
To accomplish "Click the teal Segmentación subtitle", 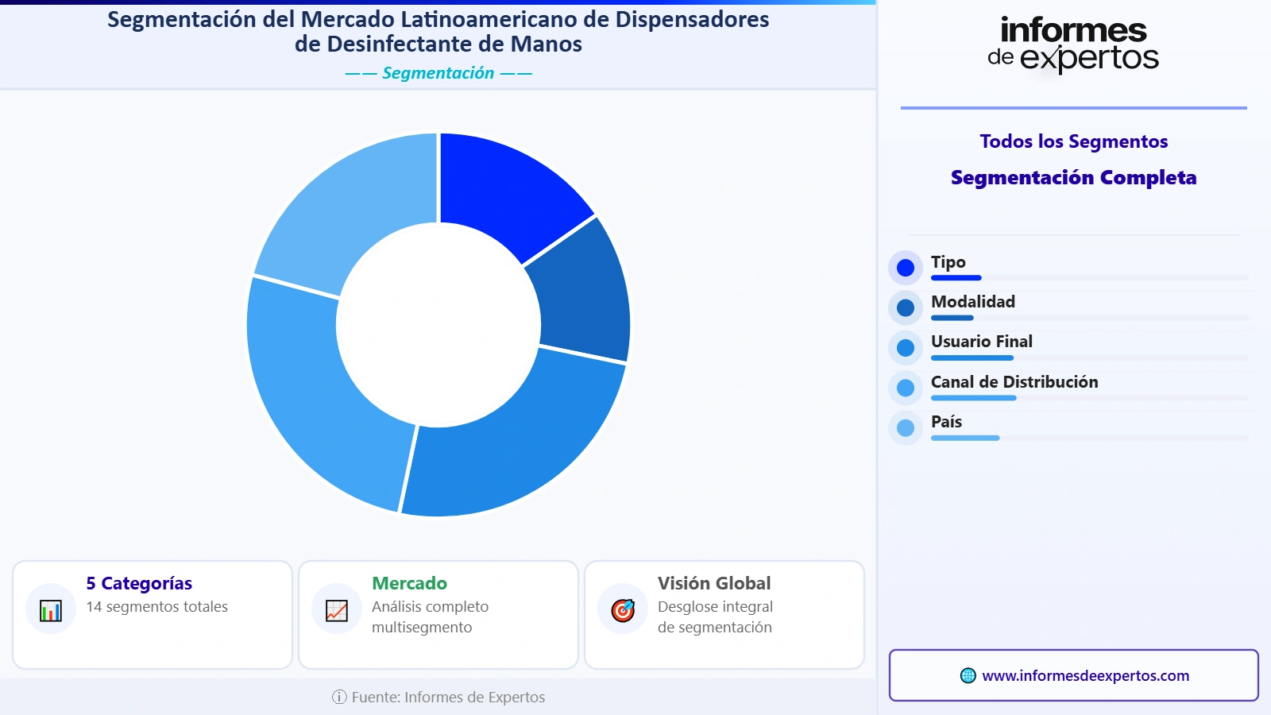I will 438,73.
